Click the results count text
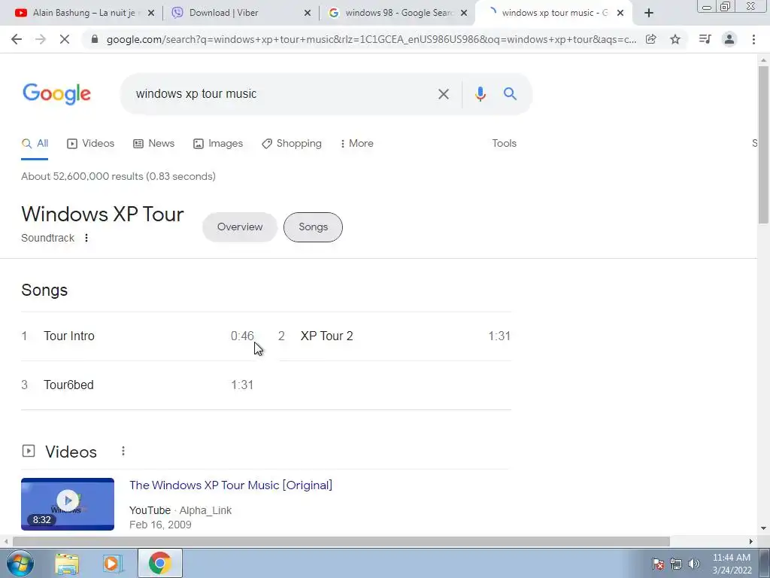Viewport: 770px width, 578px height. click(118, 176)
